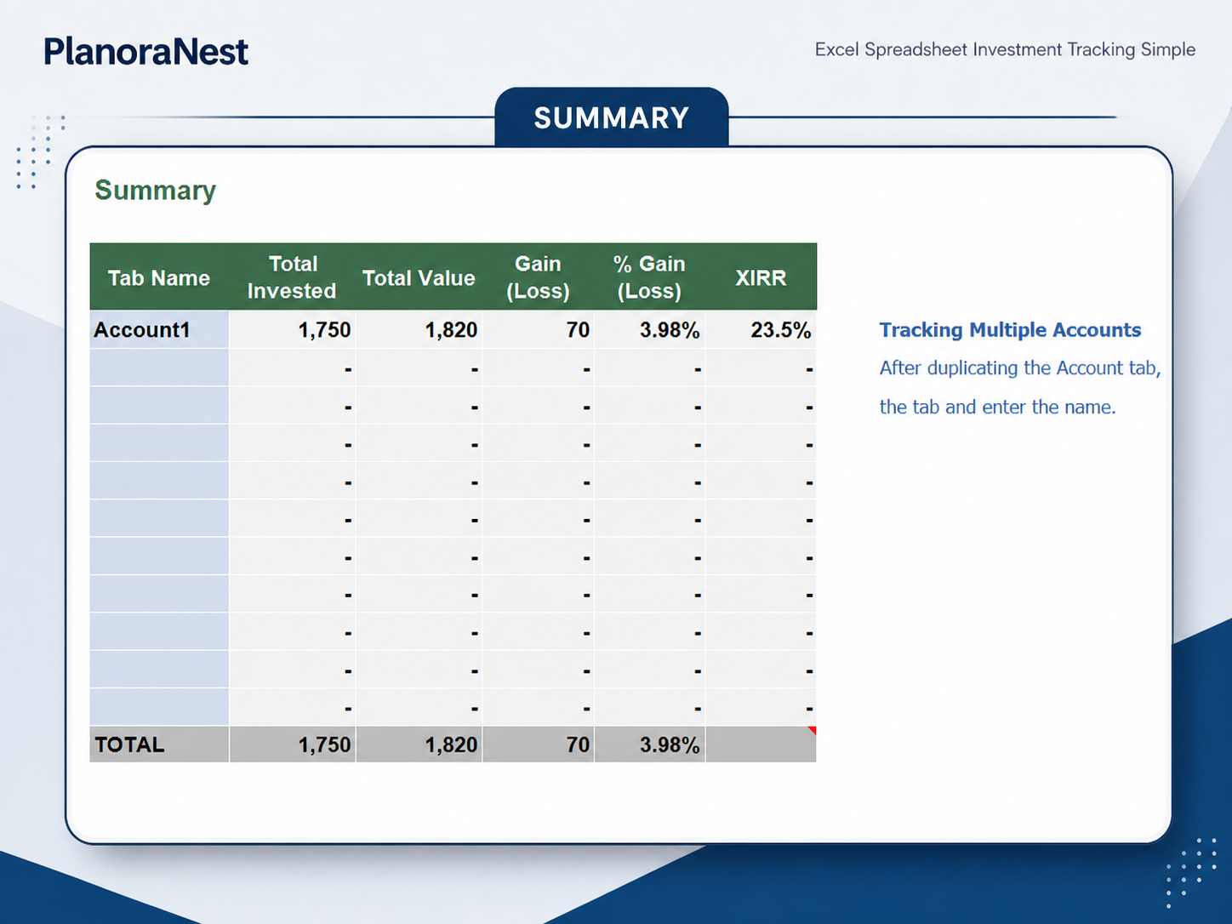Select the SUMMARY banner tab
The height and width of the screenshot is (924, 1232).
[x=611, y=117]
